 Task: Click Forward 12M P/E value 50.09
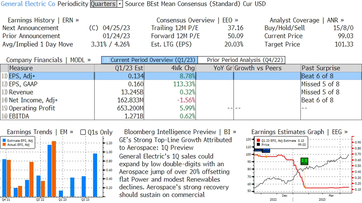tap(235, 36)
